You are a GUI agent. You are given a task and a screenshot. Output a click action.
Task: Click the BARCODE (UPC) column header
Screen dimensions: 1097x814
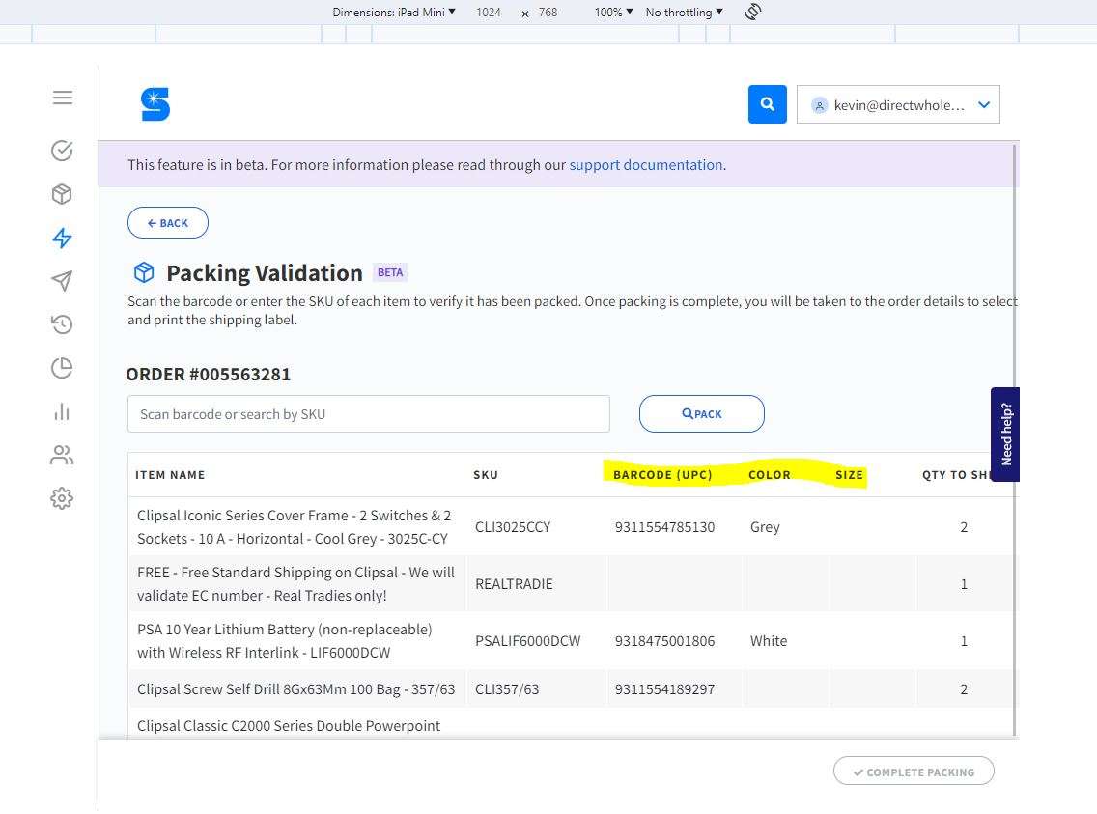click(662, 475)
